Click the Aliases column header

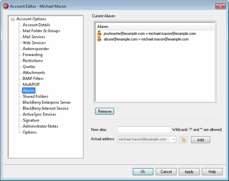click(153, 26)
